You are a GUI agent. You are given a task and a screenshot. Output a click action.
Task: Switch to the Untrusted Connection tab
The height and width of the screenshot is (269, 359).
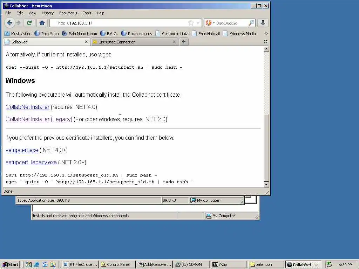click(134, 42)
